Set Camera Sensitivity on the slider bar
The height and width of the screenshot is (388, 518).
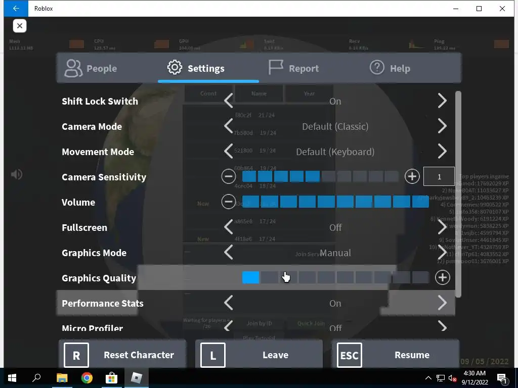[x=320, y=176]
